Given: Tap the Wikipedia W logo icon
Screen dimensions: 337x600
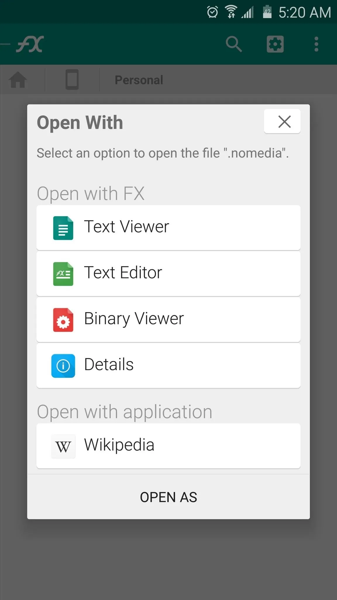Looking at the screenshot, I should click(x=63, y=446).
